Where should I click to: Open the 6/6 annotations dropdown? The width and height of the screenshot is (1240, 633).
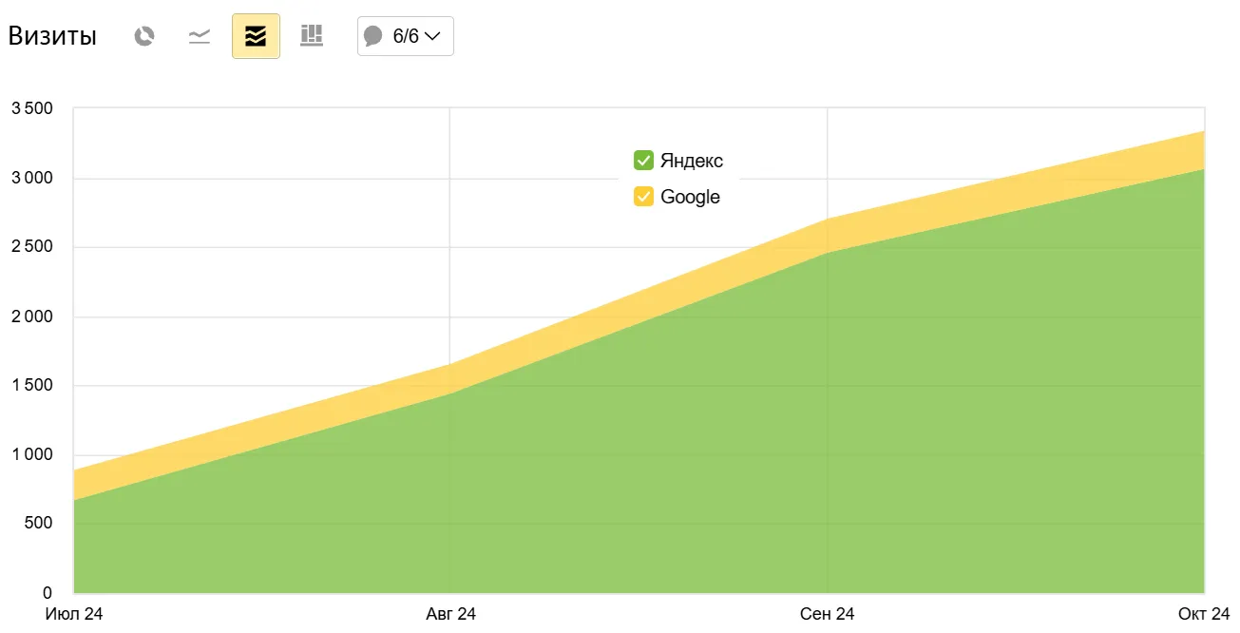point(406,36)
